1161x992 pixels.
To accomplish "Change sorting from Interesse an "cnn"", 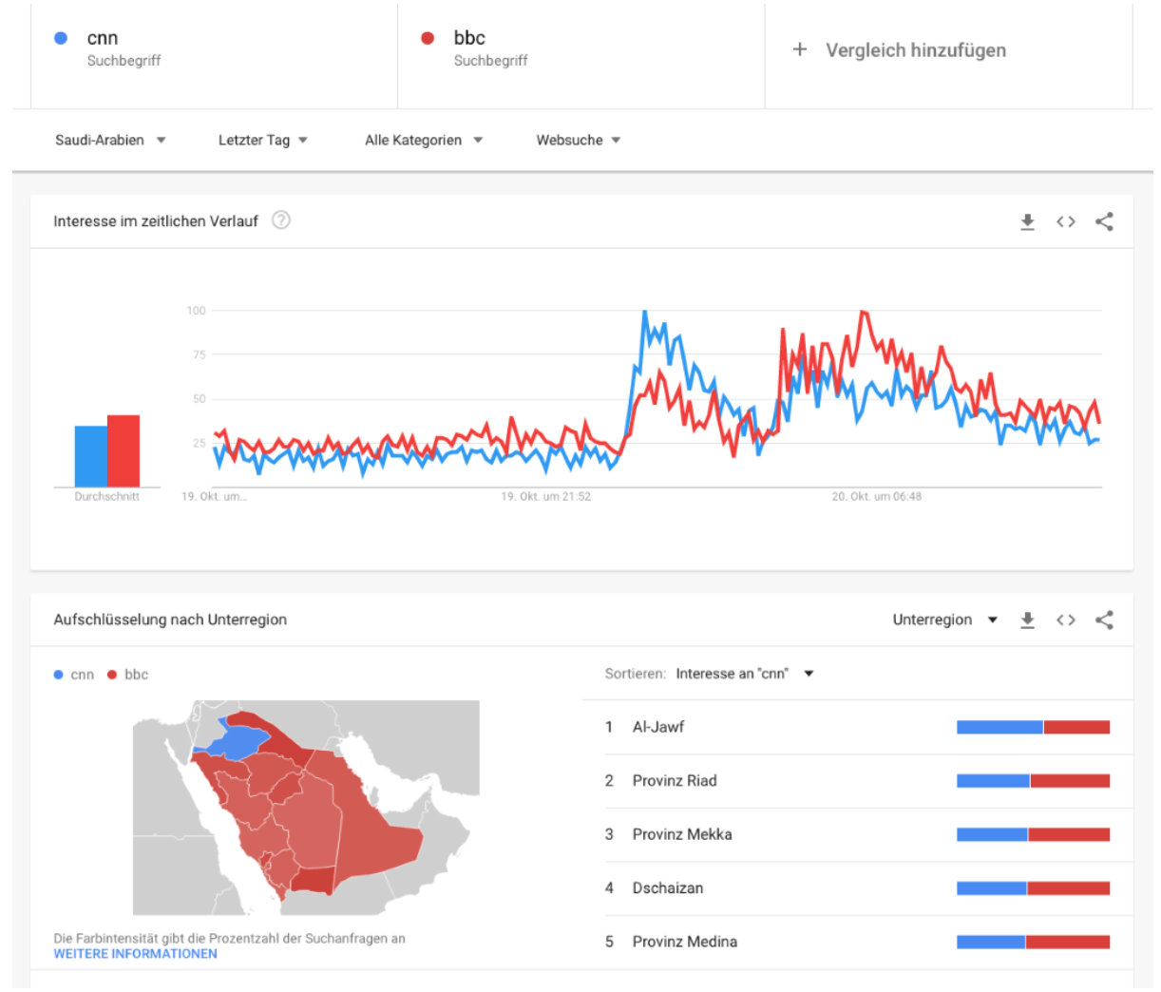I will point(744,674).
